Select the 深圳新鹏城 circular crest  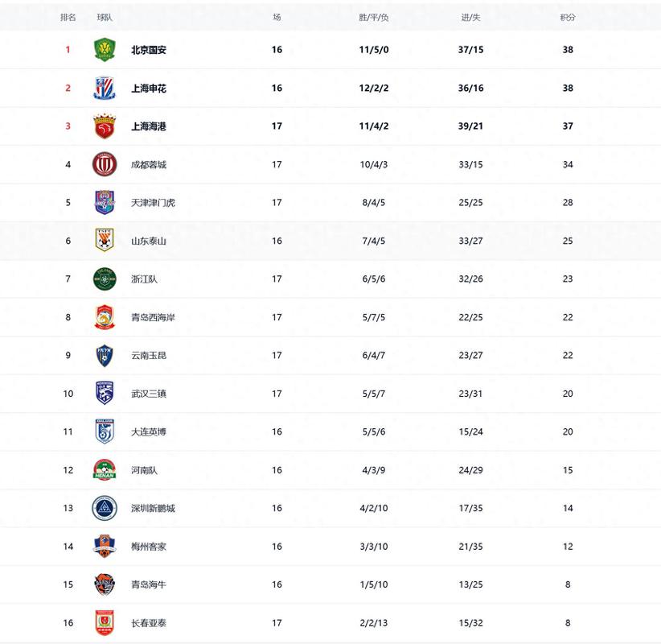click(x=104, y=508)
